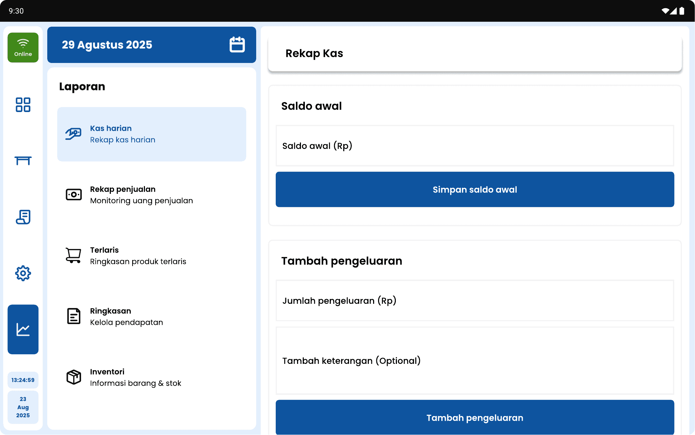
Task: Open the Inventori report
Action: point(152,377)
